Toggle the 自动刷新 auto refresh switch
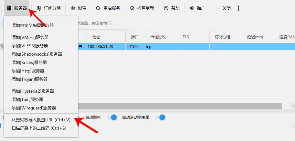The width and height of the screenshot is (295, 141). pos(112,117)
